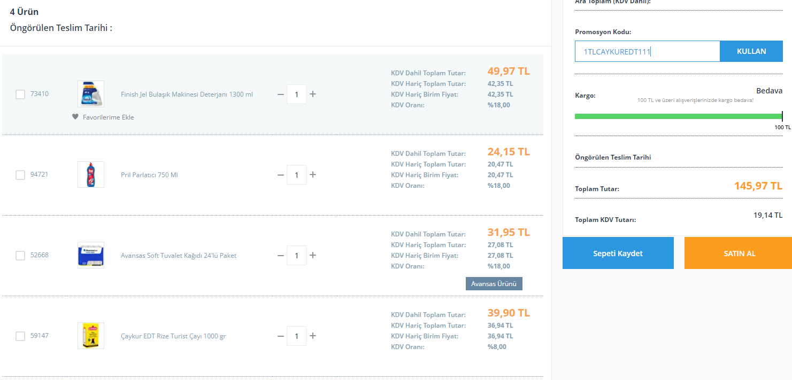Click quantity field of Çaykur Çayı row
The image size is (792, 380).
coord(297,336)
